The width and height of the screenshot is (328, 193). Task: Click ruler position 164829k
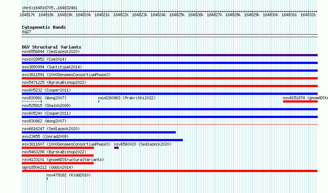[252, 15]
